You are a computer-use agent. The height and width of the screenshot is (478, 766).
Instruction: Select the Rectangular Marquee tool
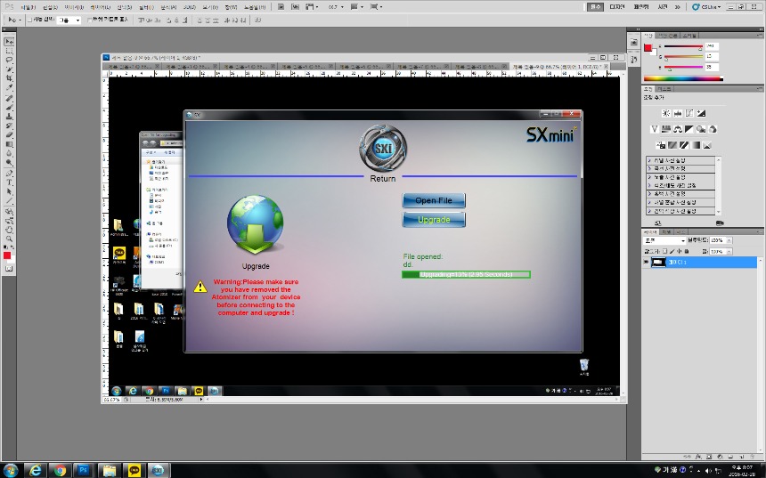(x=9, y=52)
